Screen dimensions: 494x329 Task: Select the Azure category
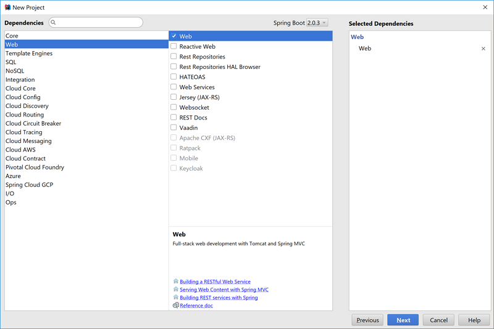click(86, 176)
